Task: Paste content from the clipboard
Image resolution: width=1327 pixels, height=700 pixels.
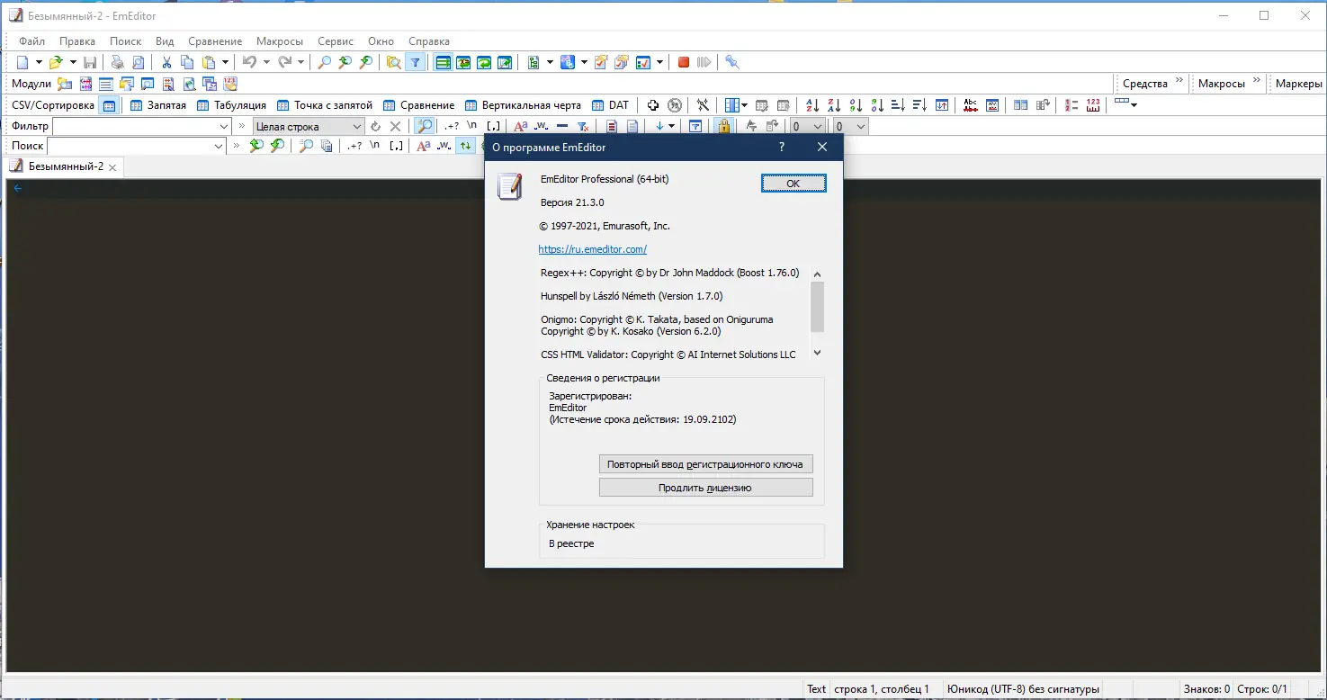Action: [208, 61]
